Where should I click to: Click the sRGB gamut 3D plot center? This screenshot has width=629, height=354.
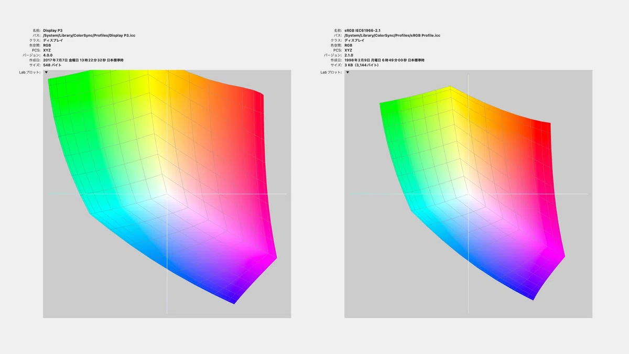468,194
